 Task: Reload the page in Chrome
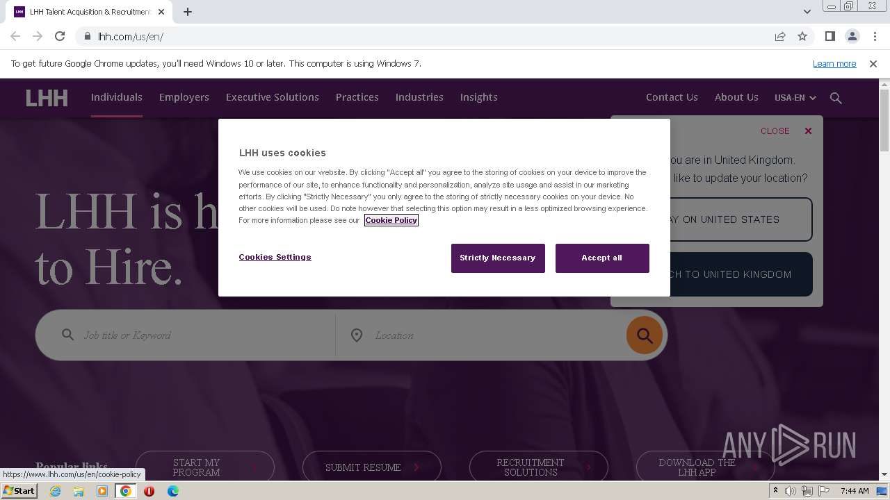[x=60, y=36]
